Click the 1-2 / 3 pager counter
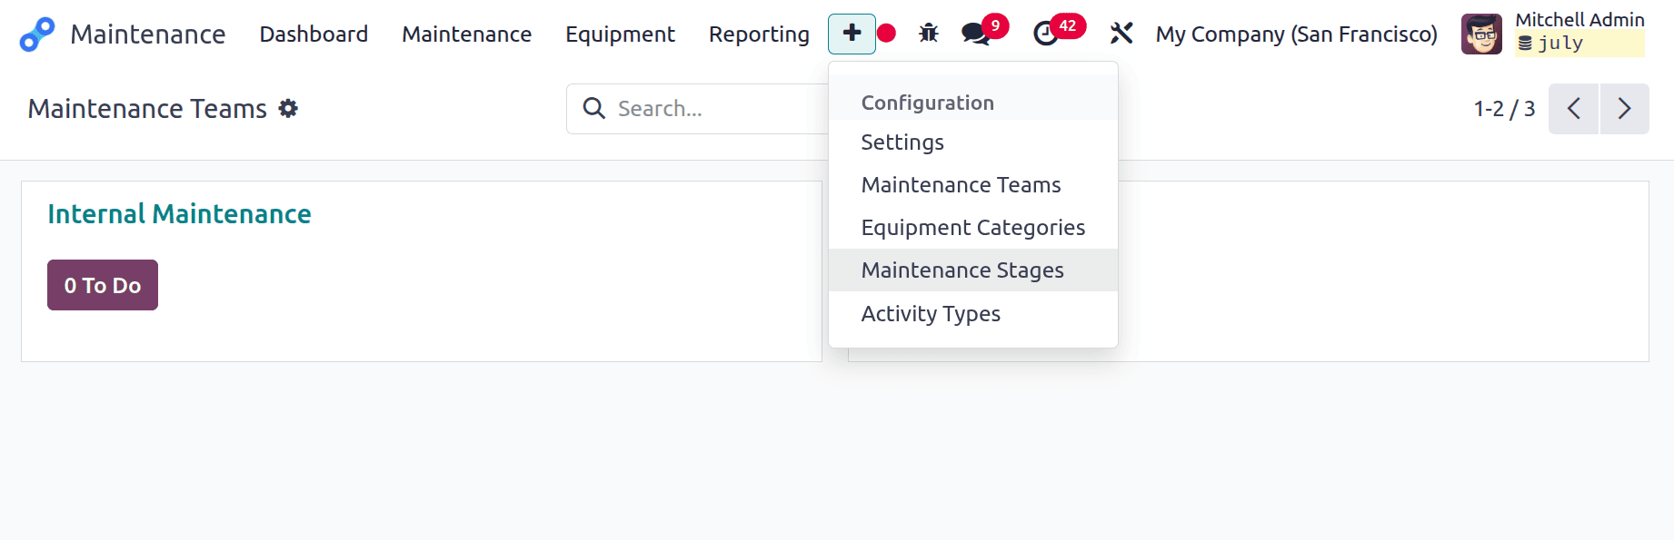 (x=1504, y=109)
